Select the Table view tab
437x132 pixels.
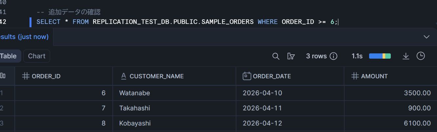click(9, 56)
